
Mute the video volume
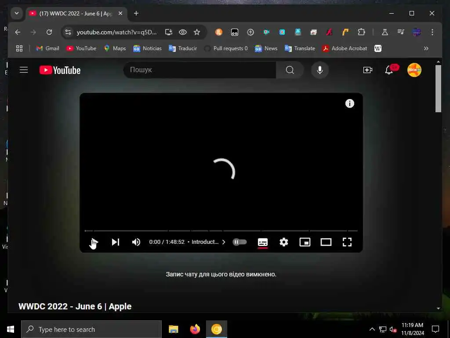pos(136,242)
